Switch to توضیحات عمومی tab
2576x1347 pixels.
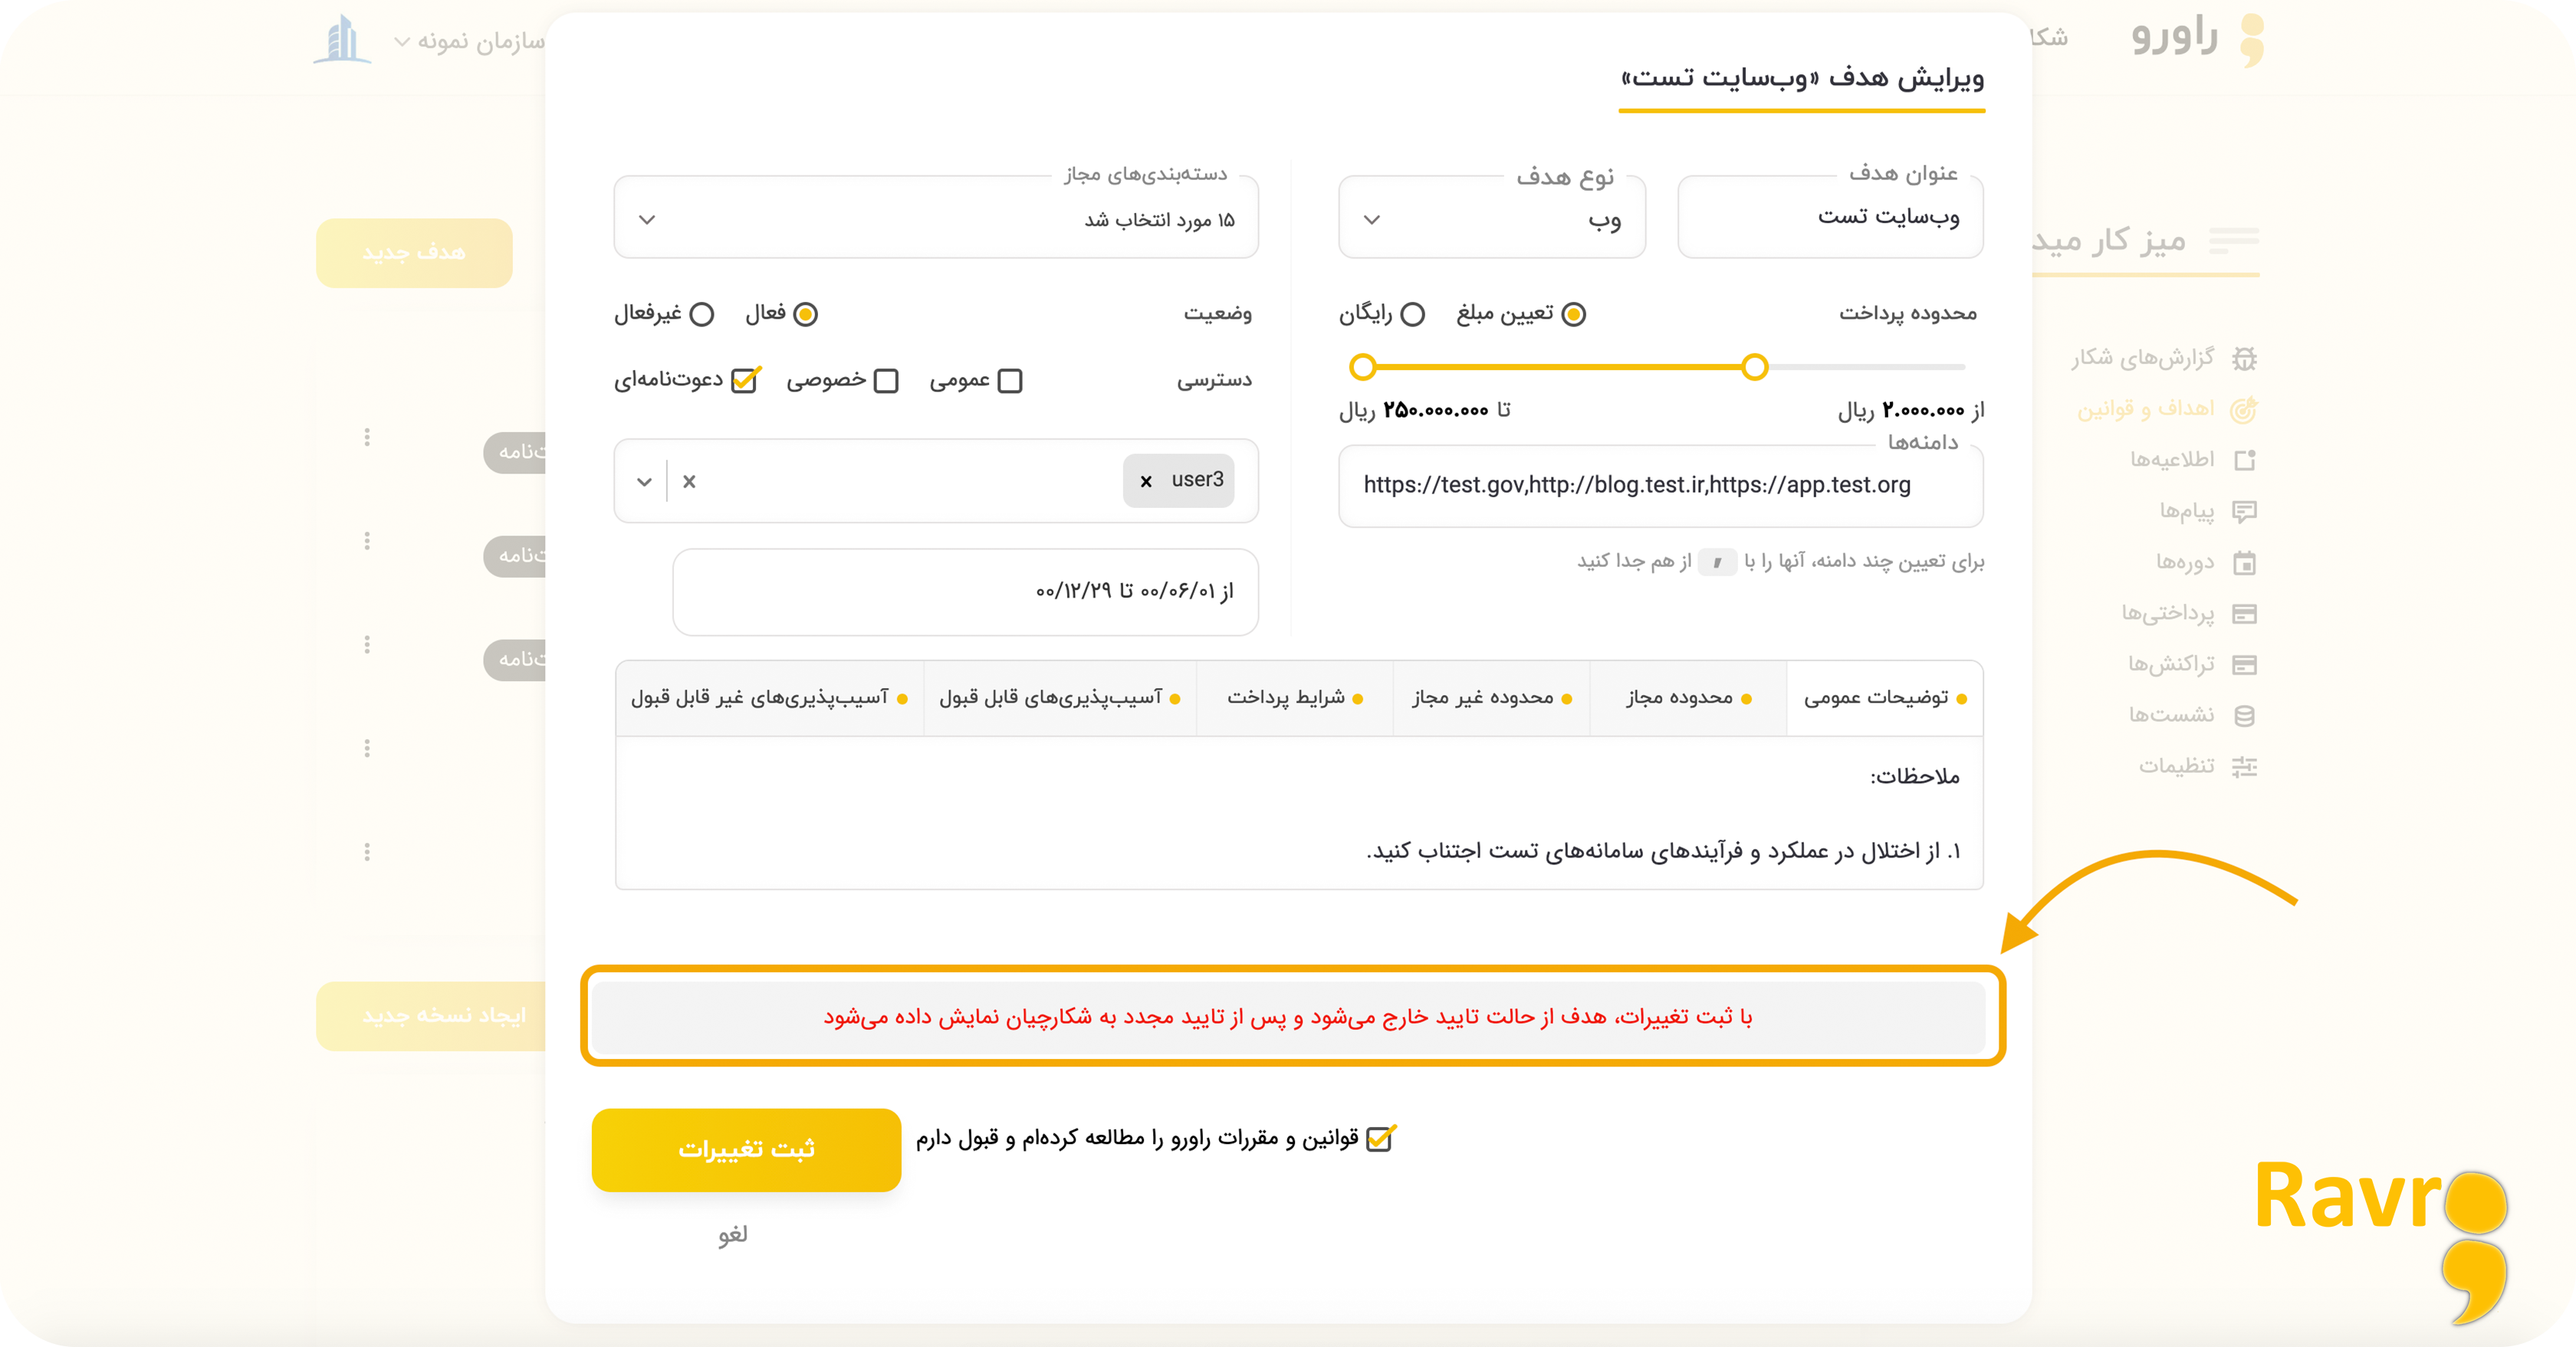coord(1884,699)
